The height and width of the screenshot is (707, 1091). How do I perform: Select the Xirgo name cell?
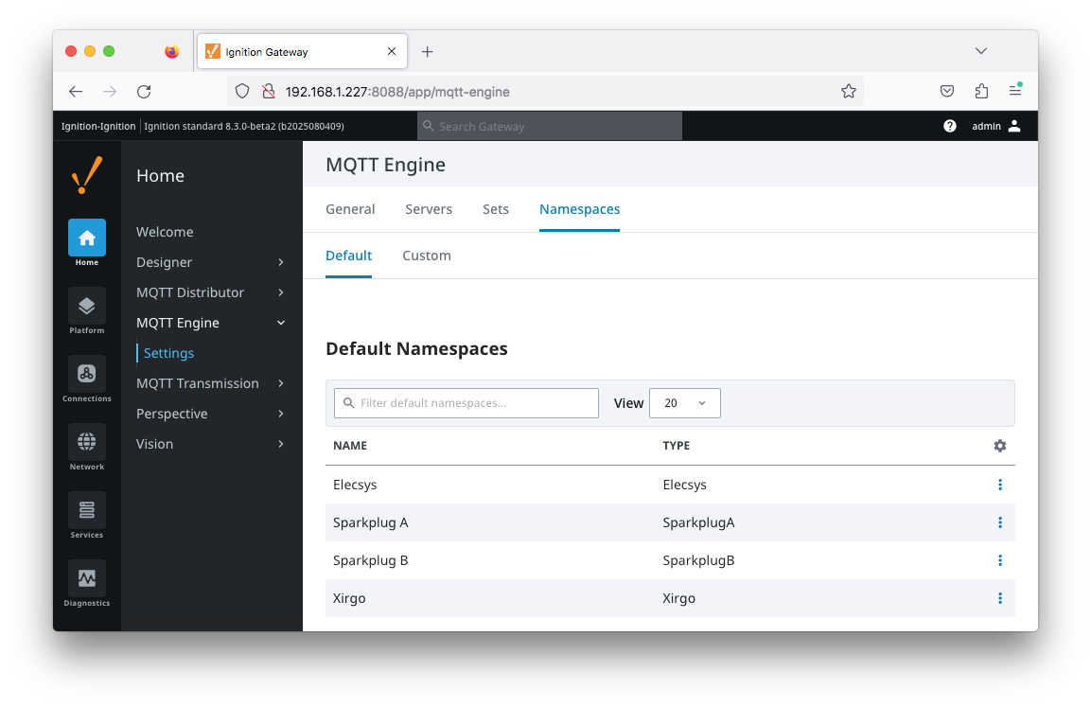[x=349, y=598]
